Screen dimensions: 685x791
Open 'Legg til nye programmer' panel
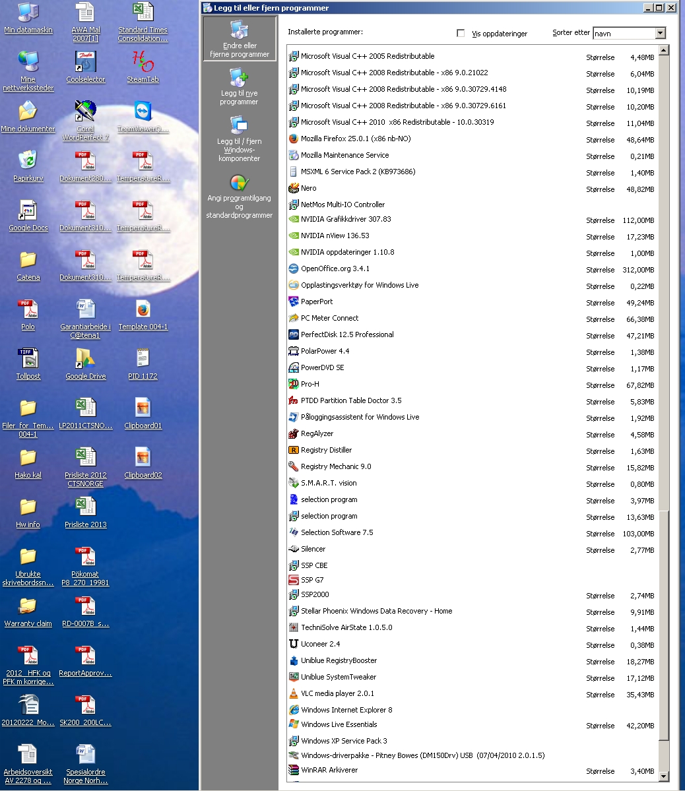point(239,86)
